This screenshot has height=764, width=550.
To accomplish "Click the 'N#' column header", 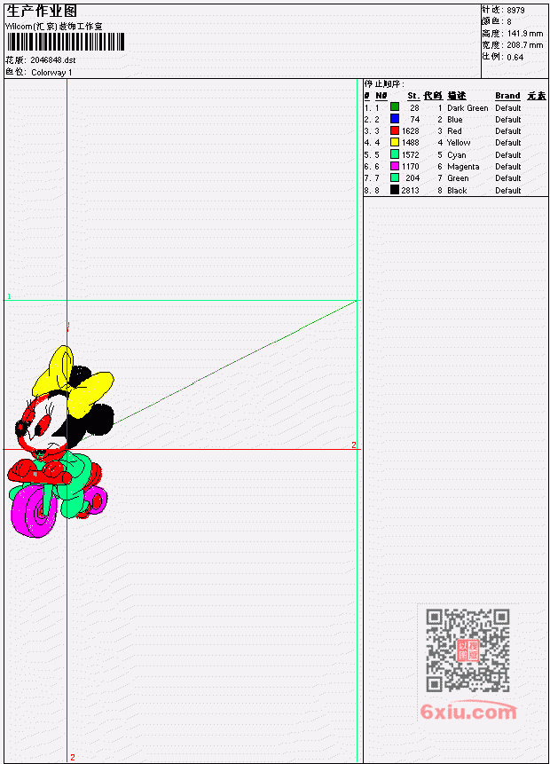I will tap(381, 96).
